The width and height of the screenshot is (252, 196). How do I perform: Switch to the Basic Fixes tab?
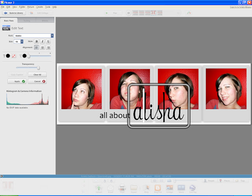pyautogui.click(x=9, y=20)
